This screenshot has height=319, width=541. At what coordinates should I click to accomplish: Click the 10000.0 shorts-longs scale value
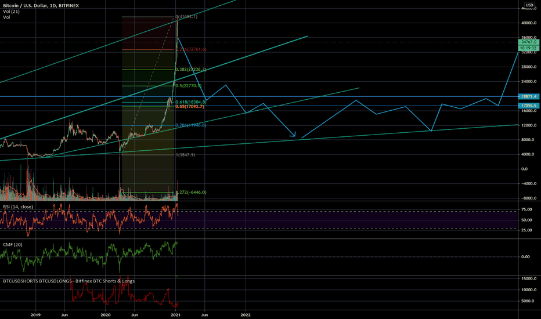[x=529, y=290]
